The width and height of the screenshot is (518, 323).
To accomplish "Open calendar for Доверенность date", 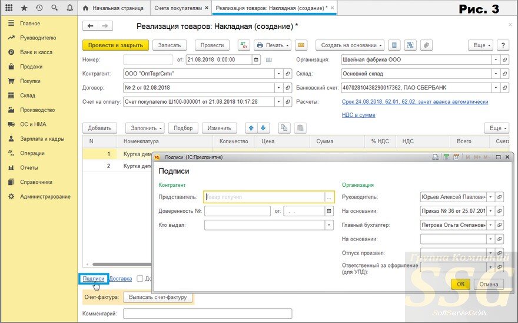I will tap(329, 211).
